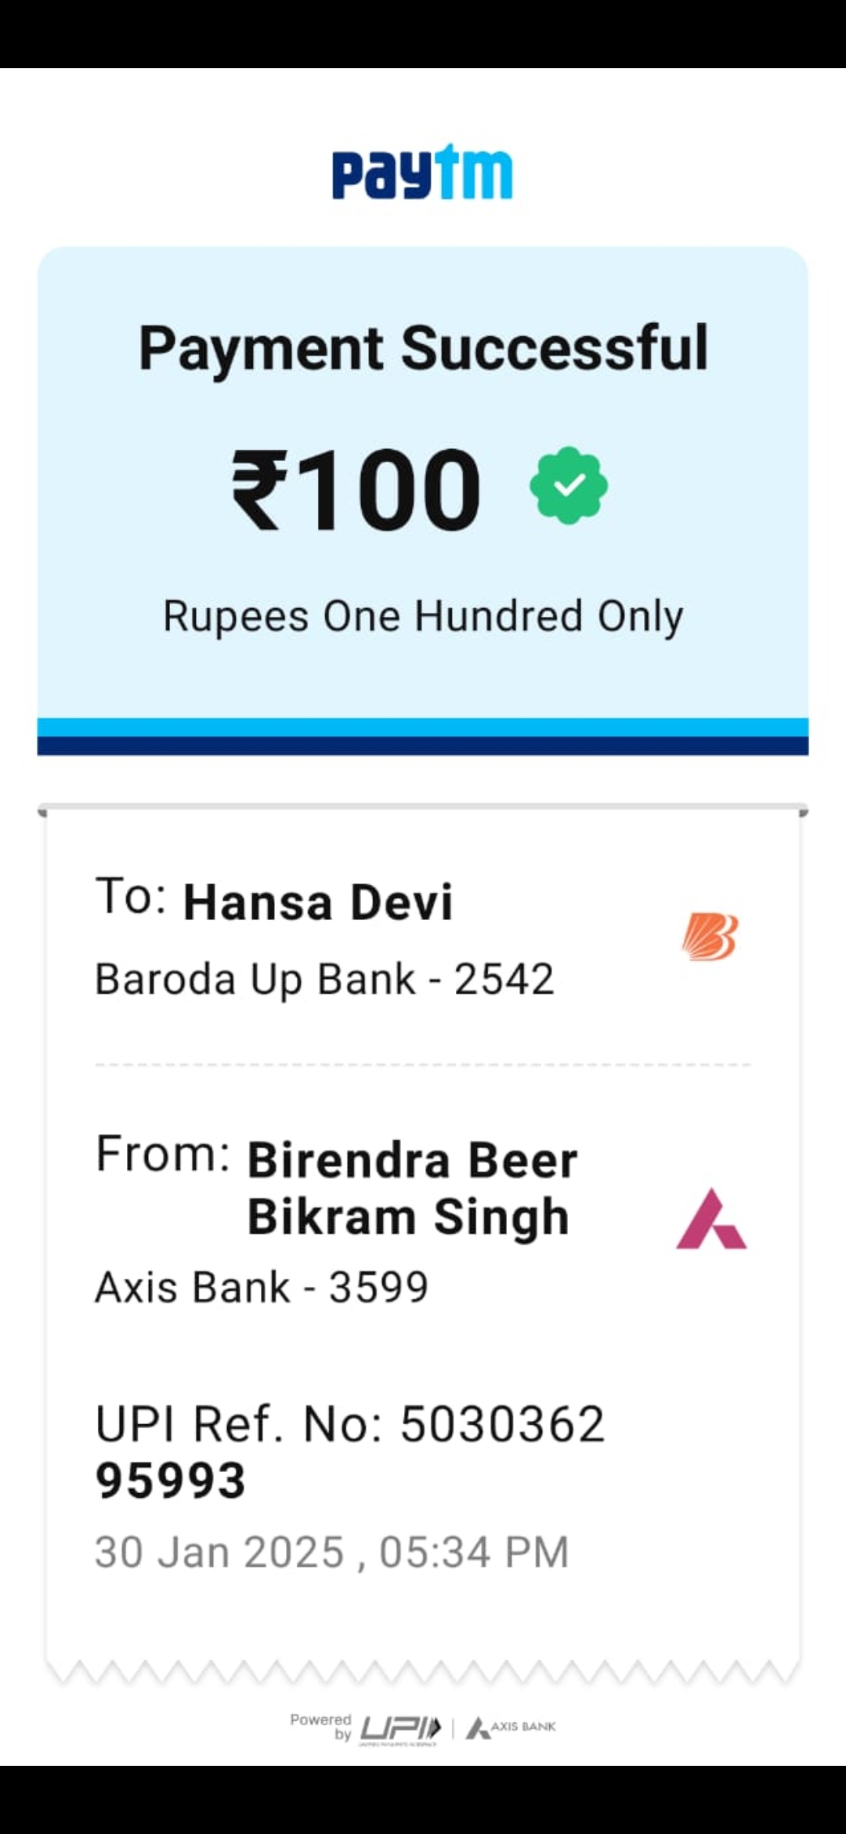Image resolution: width=846 pixels, height=1834 pixels.
Task: Click the green verified checkmark badge
Action: (x=569, y=486)
